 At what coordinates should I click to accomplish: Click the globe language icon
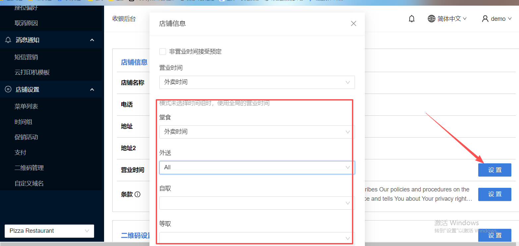pyautogui.click(x=431, y=19)
